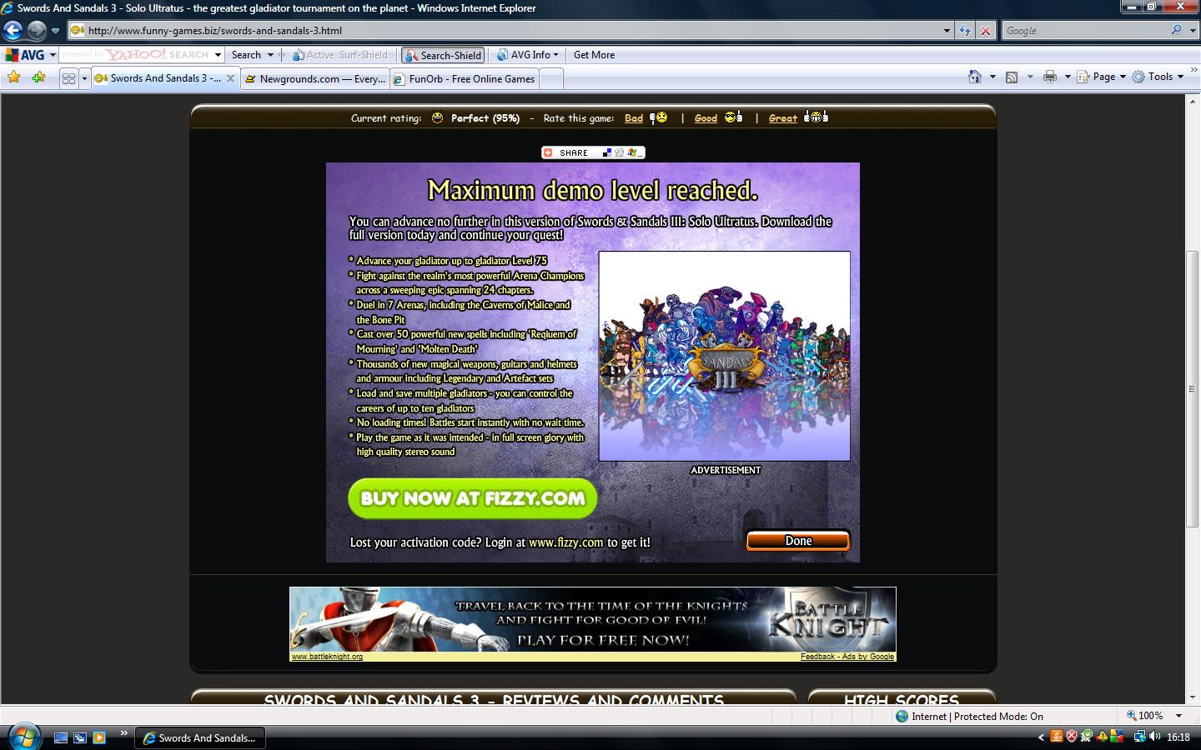
Task: Click the Battle Knight banner ad
Action: tap(593, 619)
